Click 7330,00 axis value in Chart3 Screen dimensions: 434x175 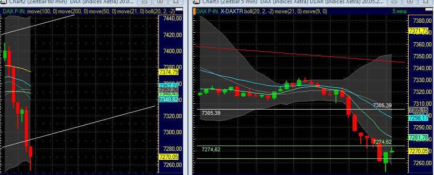click(x=422, y=80)
